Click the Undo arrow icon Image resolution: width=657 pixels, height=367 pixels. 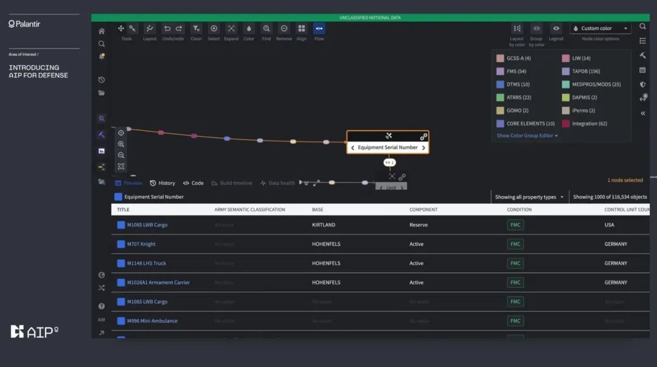pos(167,29)
